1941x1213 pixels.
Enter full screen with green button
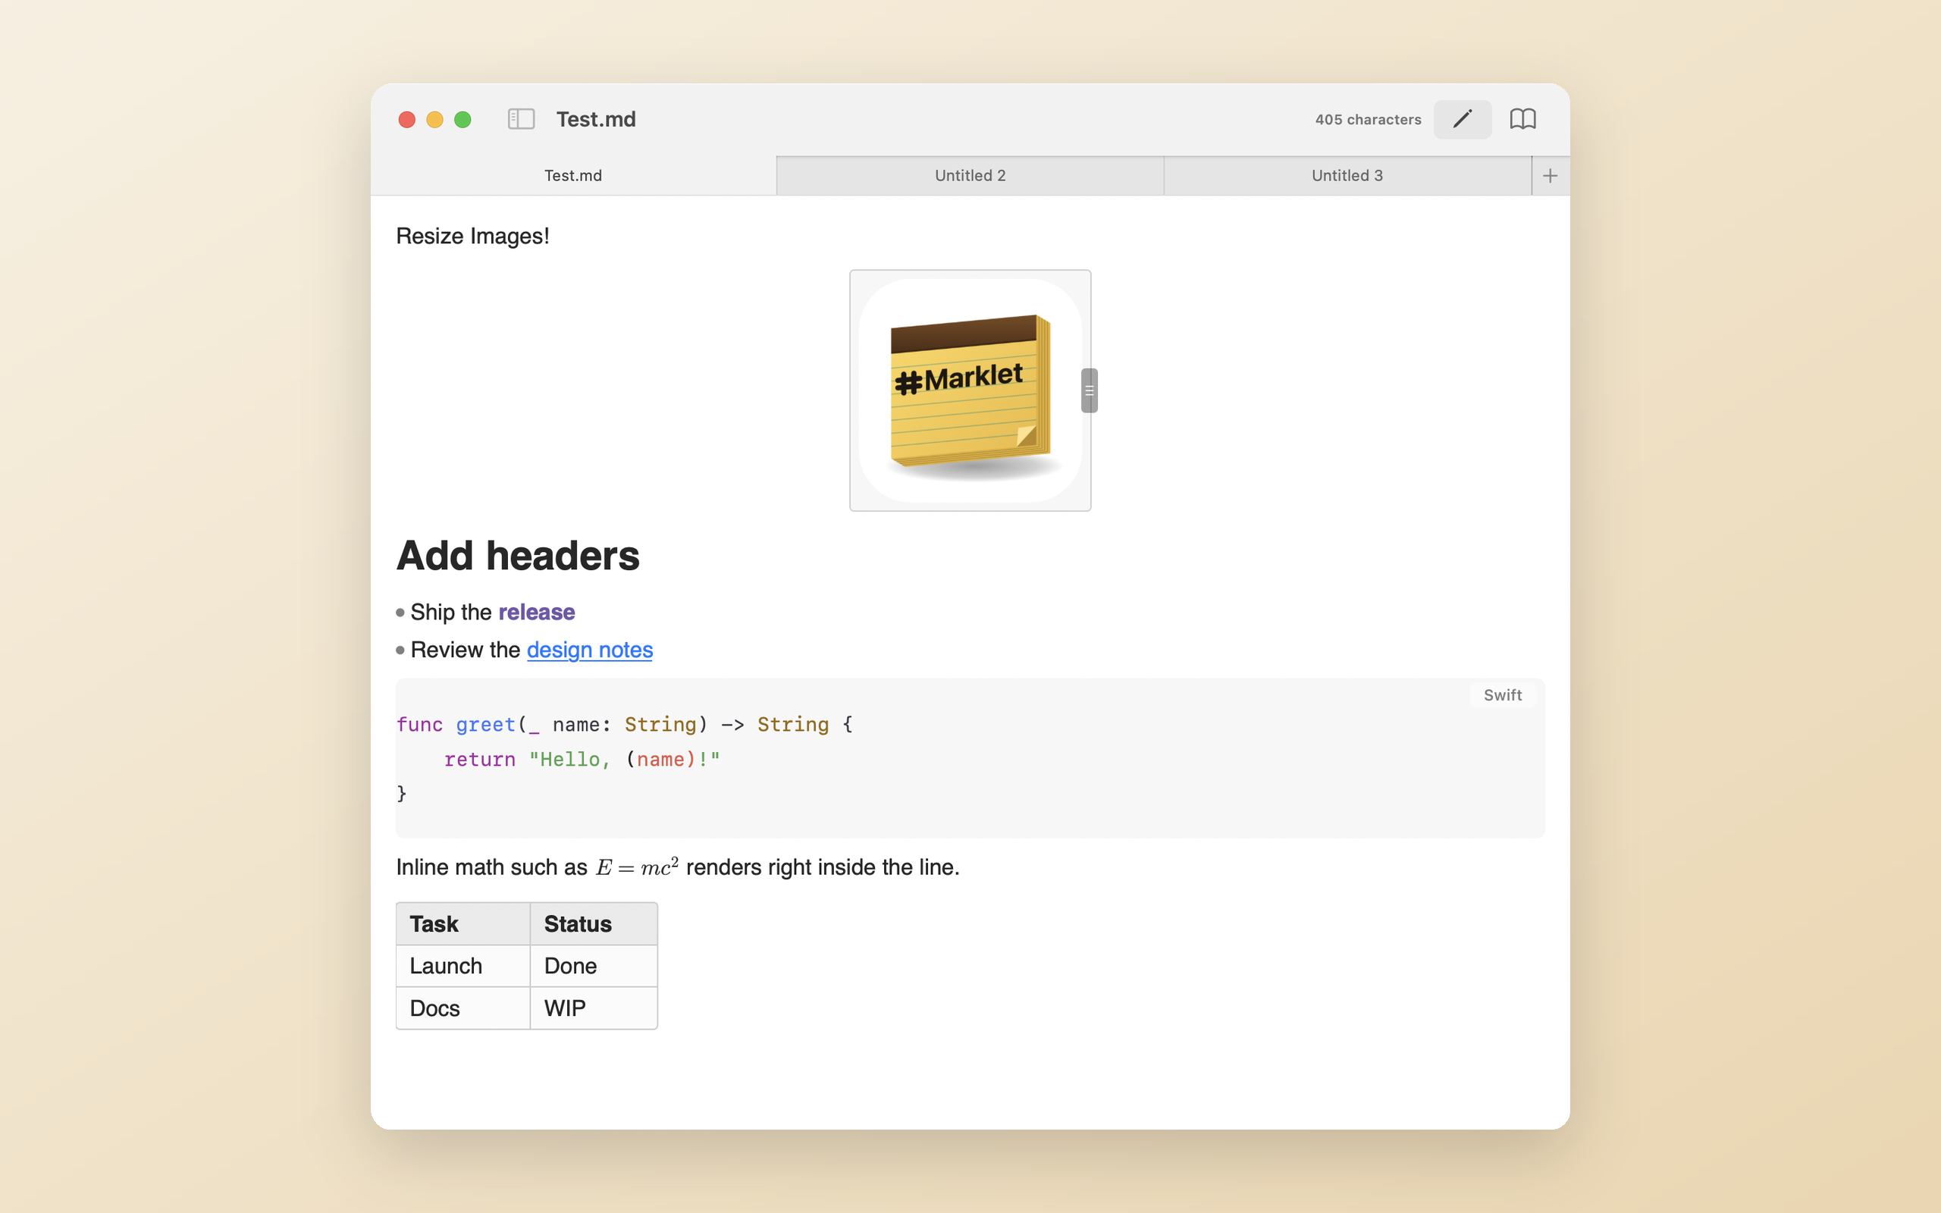point(463,120)
